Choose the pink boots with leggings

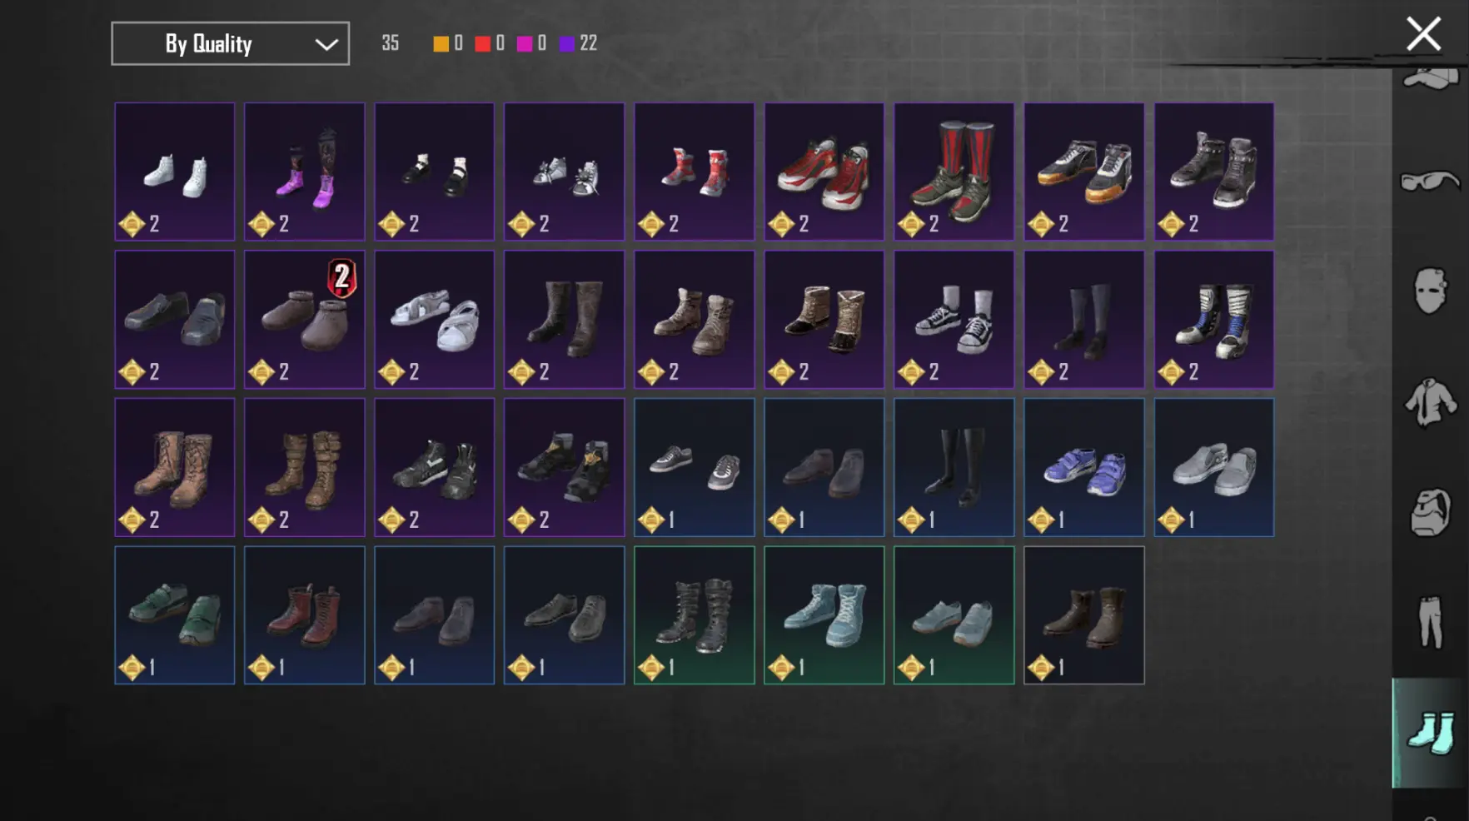pos(305,172)
